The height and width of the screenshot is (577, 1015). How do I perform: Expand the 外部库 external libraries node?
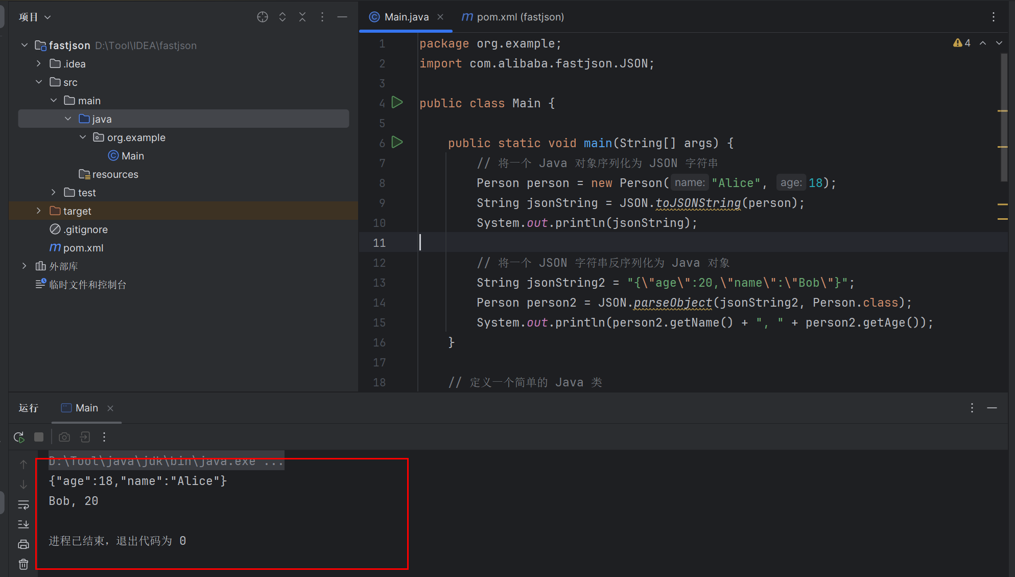point(25,266)
